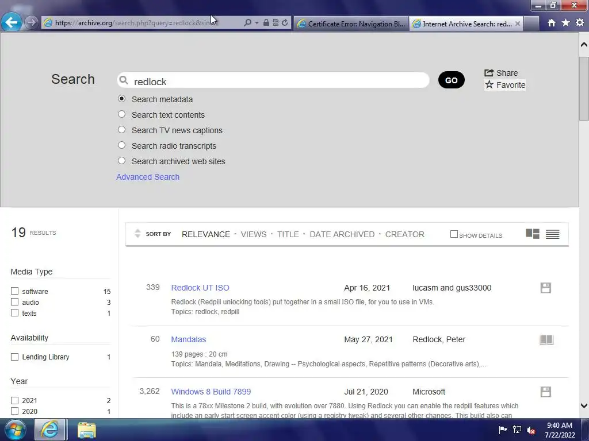
Task: Open the Advanced Search link
Action: [x=148, y=177]
